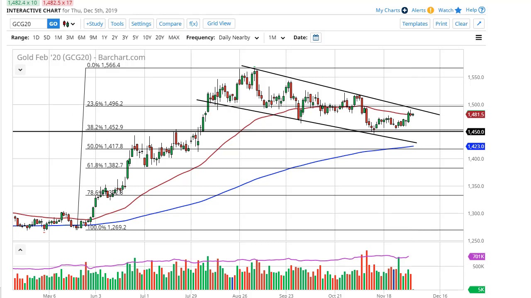Open the Date calendar picker icon
Screen dimensions: 531x298
(316, 38)
